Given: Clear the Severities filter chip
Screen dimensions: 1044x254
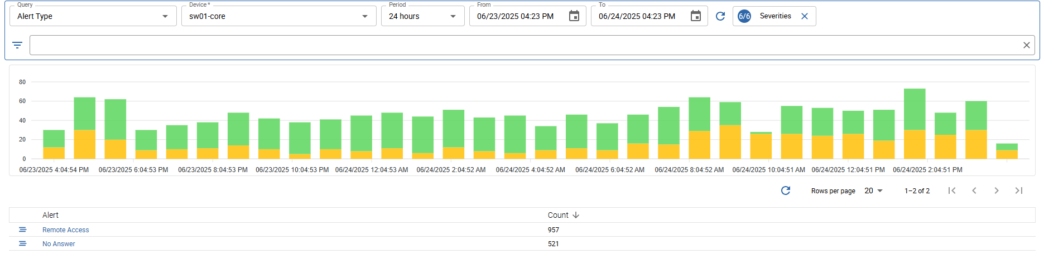Looking at the screenshot, I should 805,16.
